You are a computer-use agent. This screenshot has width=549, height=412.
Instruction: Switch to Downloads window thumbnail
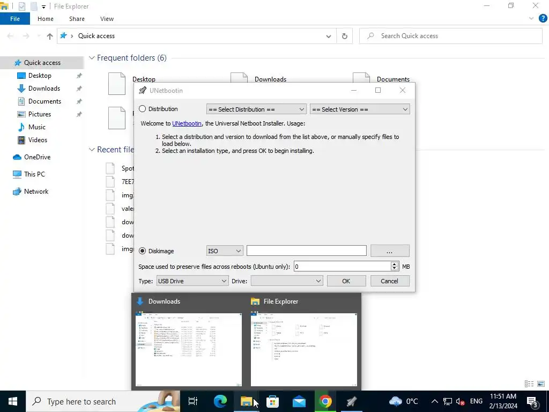tap(188, 350)
